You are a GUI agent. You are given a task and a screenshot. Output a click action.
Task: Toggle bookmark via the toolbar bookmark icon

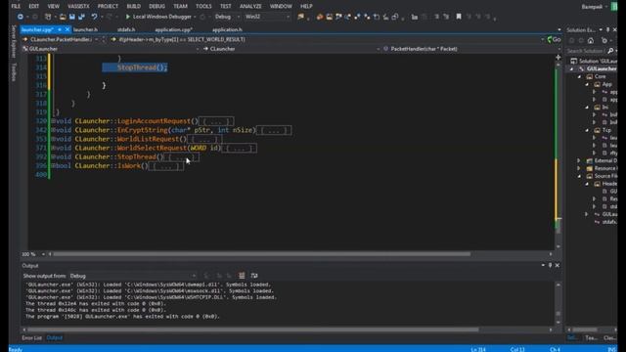459,17
